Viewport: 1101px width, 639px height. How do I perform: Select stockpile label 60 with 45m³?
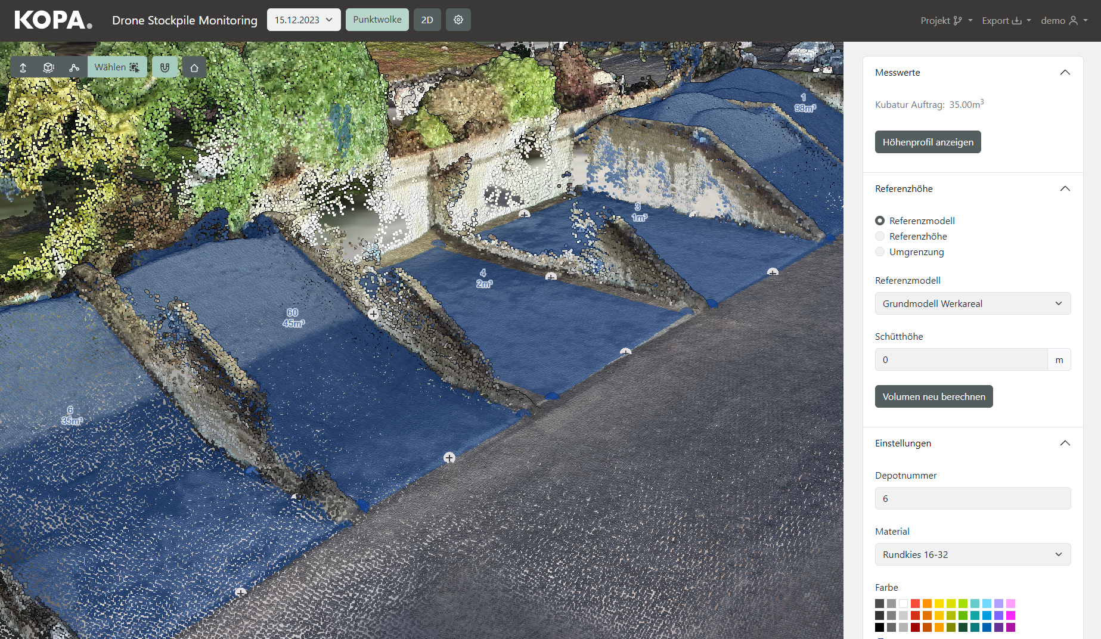pyautogui.click(x=293, y=318)
